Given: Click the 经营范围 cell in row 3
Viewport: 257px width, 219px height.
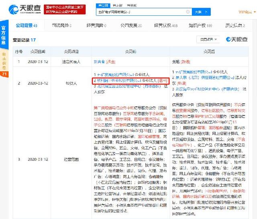Looking at the screenshot, I should [71, 159].
